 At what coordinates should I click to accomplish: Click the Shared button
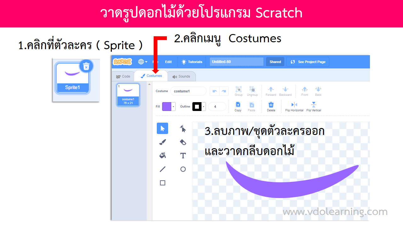pos(275,62)
